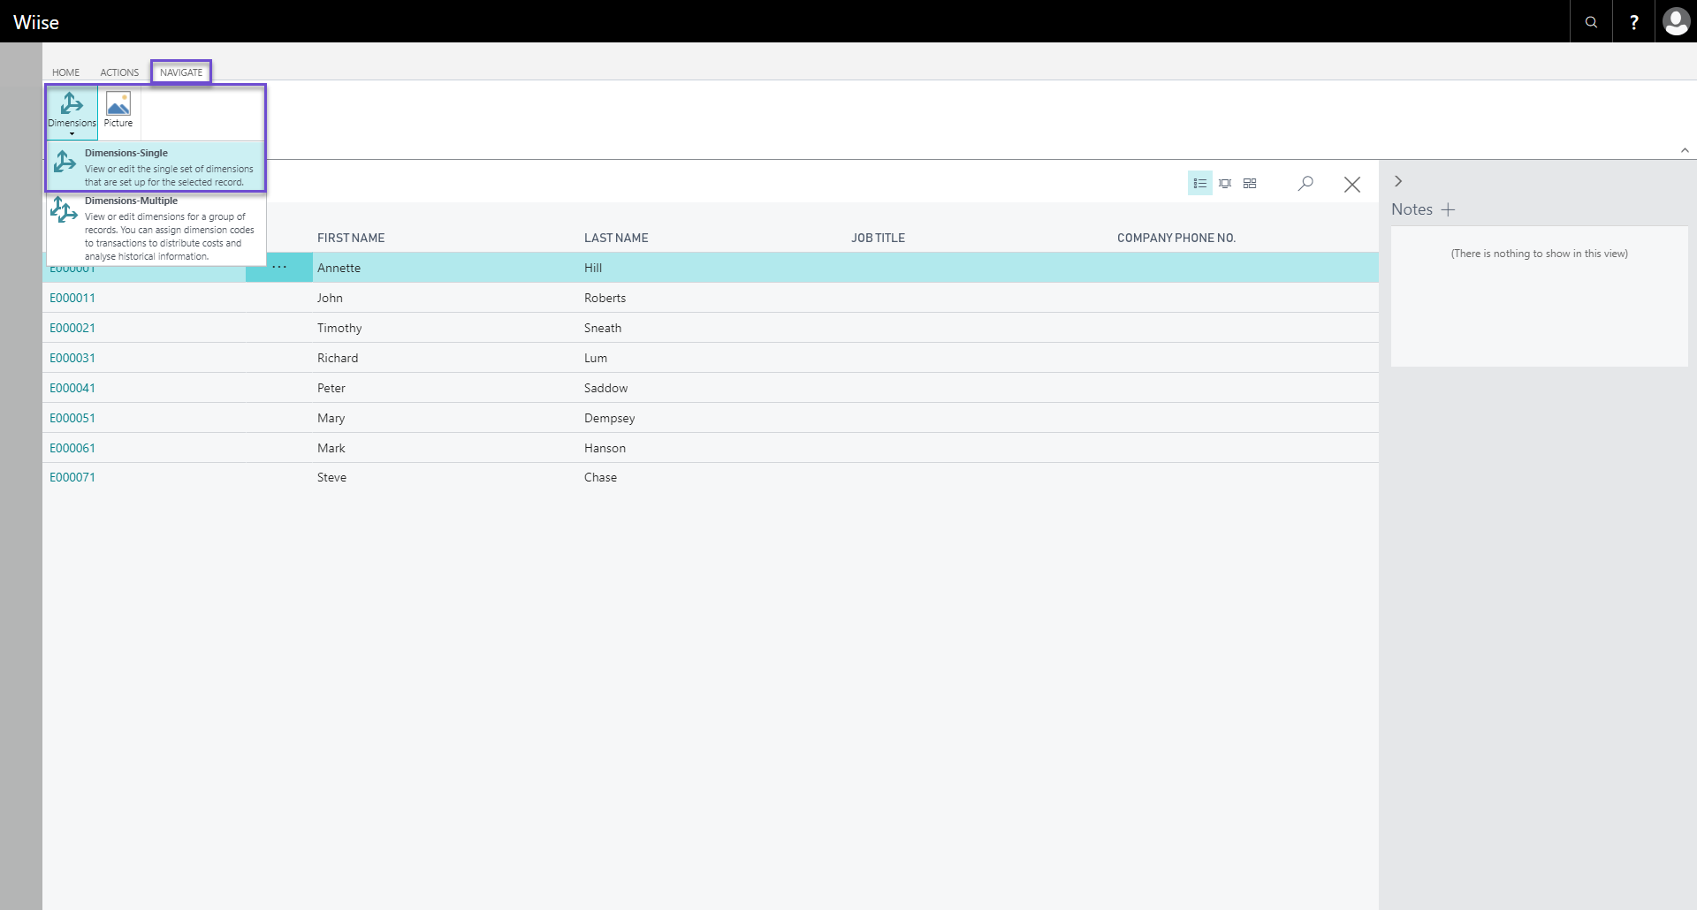The height and width of the screenshot is (910, 1697).
Task: Open the Dimensions ribbon button
Action: pos(72,112)
